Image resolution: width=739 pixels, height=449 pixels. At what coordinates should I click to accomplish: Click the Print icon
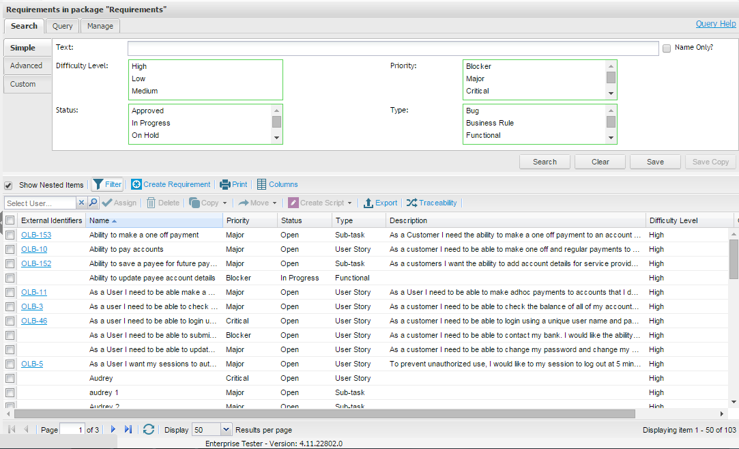point(224,184)
